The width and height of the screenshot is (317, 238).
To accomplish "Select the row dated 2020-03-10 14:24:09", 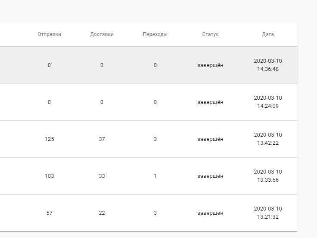I will [x=149, y=102].
